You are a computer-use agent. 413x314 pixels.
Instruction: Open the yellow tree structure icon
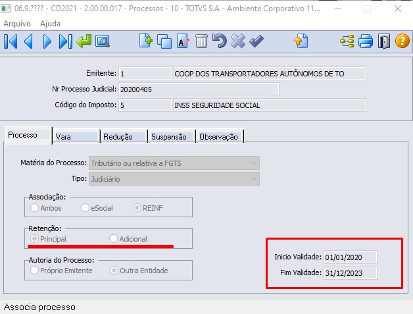coord(347,41)
